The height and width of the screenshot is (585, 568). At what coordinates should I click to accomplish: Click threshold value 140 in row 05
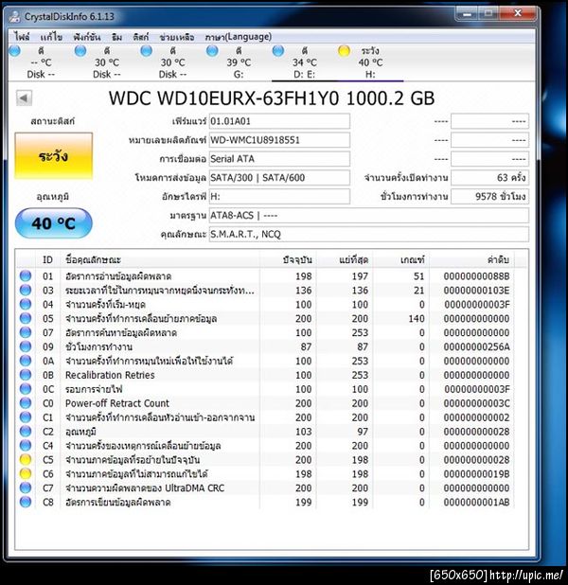(417, 319)
